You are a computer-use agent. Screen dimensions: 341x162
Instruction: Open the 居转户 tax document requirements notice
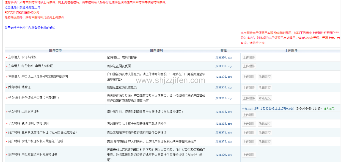pos(30,28)
